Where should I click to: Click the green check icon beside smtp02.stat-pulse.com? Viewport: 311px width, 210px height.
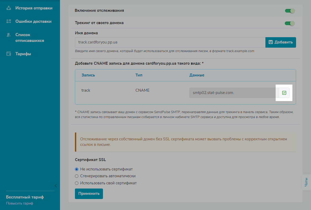tap(284, 93)
